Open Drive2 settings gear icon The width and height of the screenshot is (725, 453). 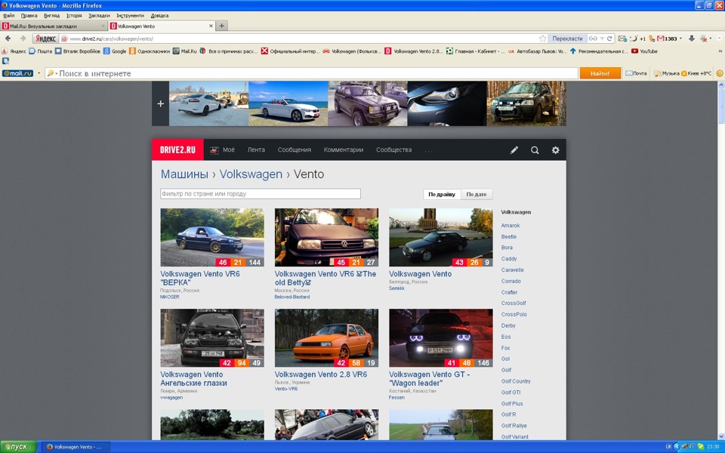[555, 149]
